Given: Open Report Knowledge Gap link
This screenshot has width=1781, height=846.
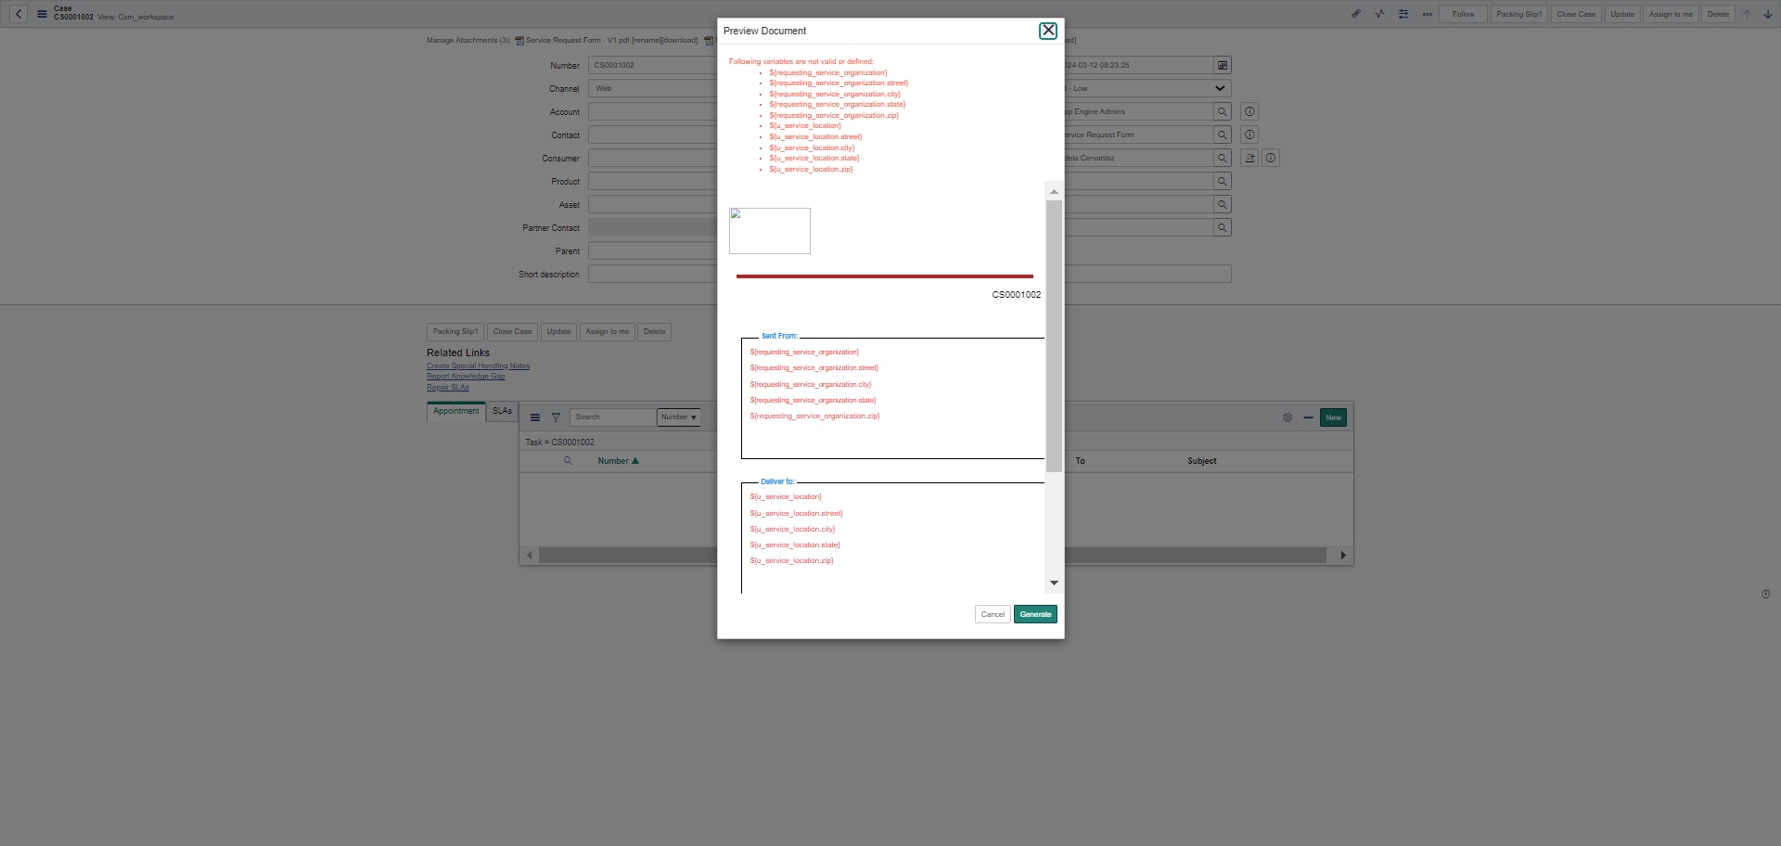Looking at the screenshot, I should click(466, 376).
